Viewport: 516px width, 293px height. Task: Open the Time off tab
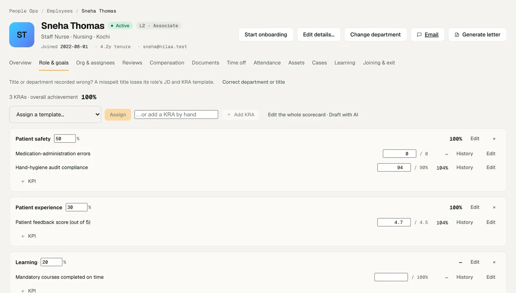(236, 63)
